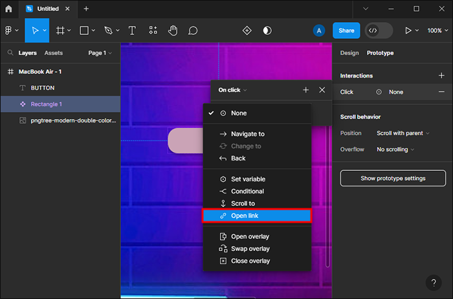This screenshot has width=453, height=299.
Task: Click the Share button
Action: pyautogui.click(x=346, y=30)
